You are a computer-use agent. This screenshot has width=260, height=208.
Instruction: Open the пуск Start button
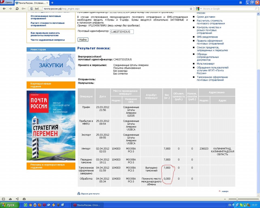click(10, 205)
